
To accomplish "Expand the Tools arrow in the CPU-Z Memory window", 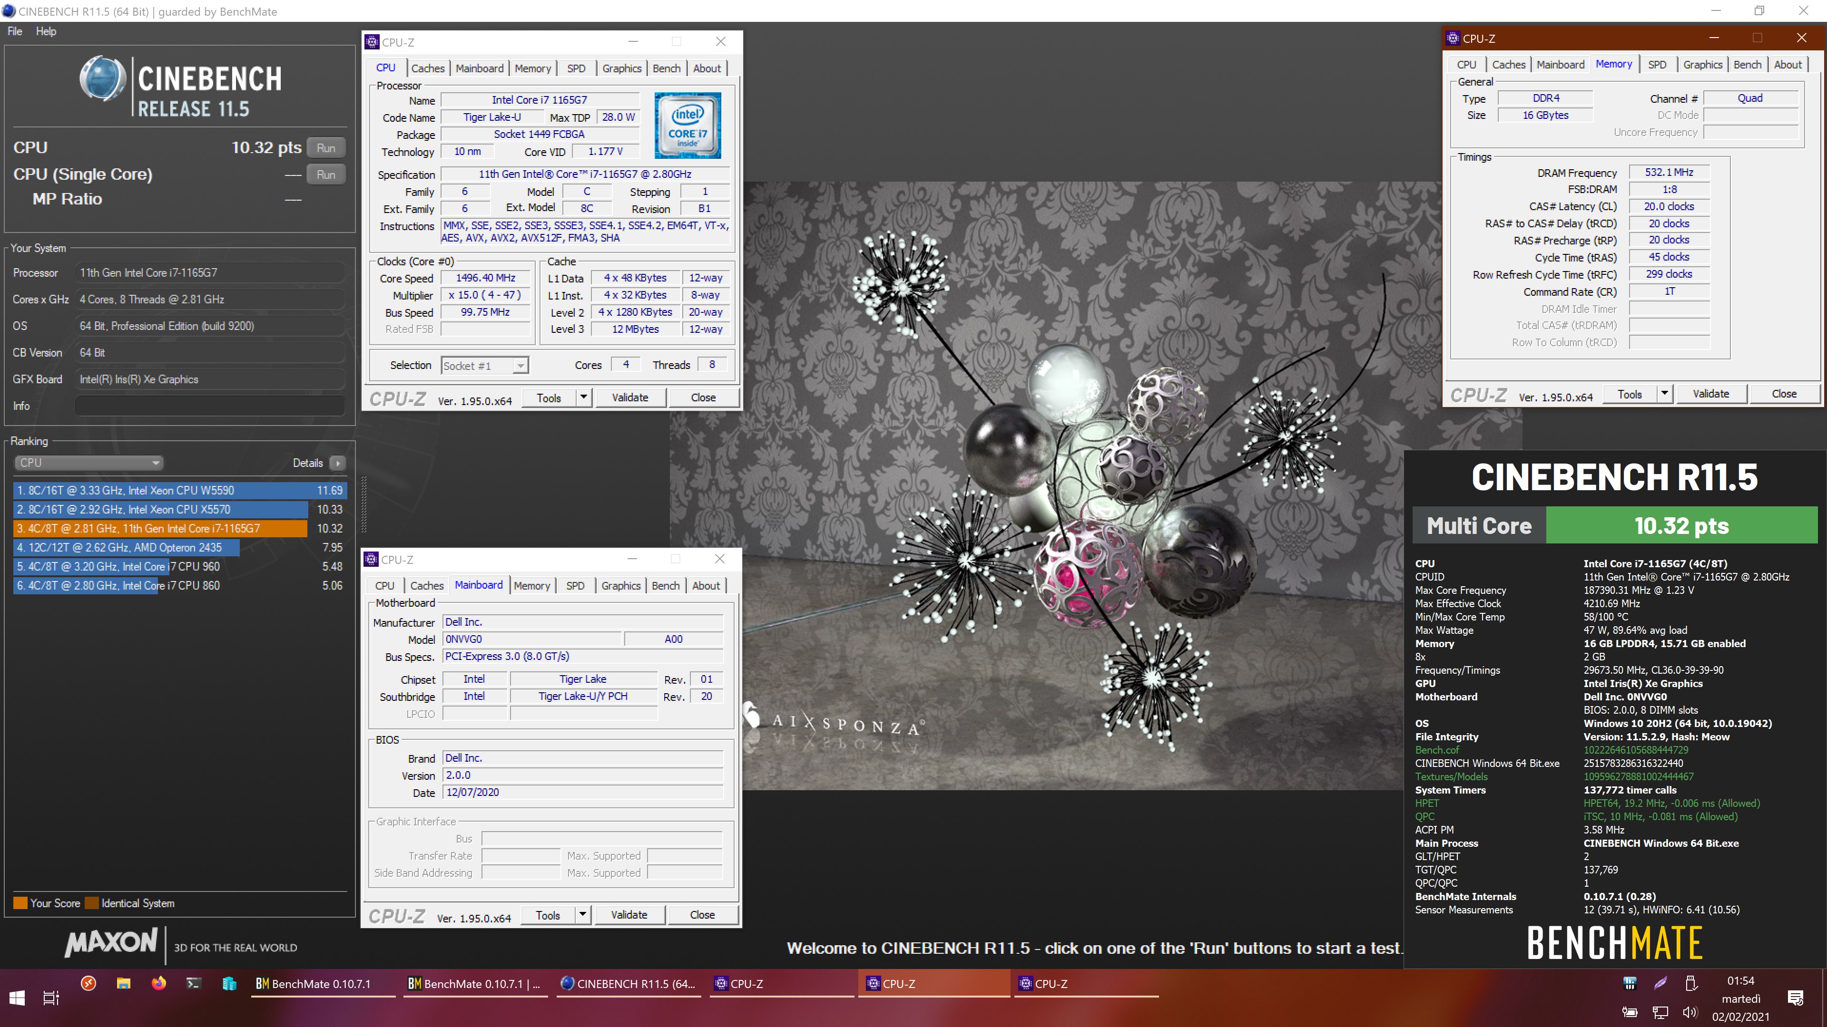I will (x=1665, y=393).
